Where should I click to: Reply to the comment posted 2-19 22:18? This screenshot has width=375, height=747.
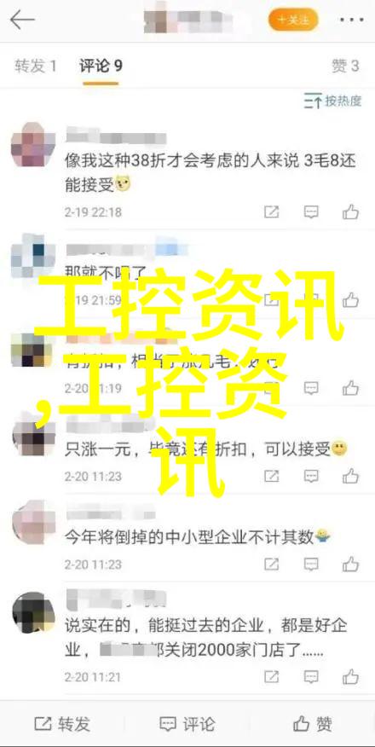pos(311,212)
